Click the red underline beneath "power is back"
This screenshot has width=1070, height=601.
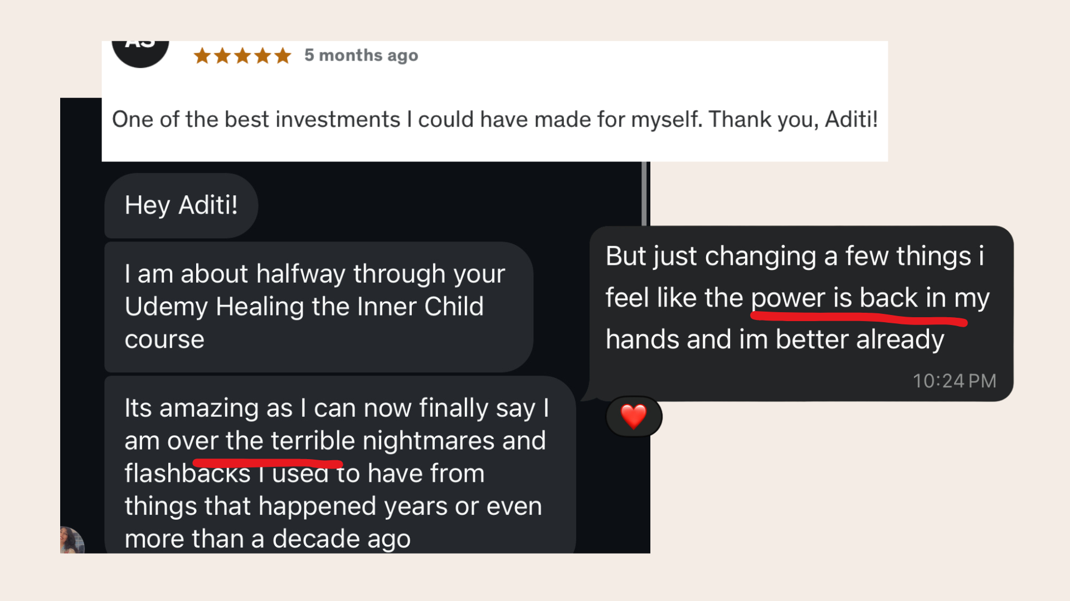tap(858, 318)
